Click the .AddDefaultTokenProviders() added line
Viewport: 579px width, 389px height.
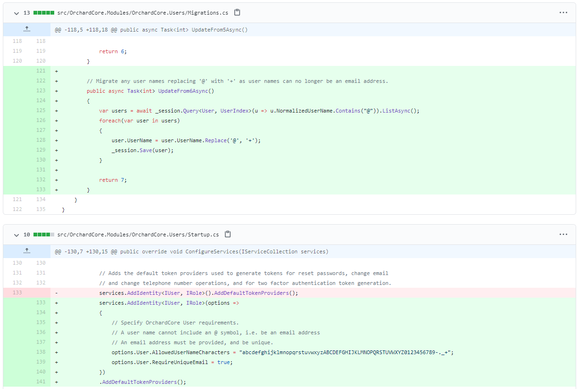click(143, 382)
